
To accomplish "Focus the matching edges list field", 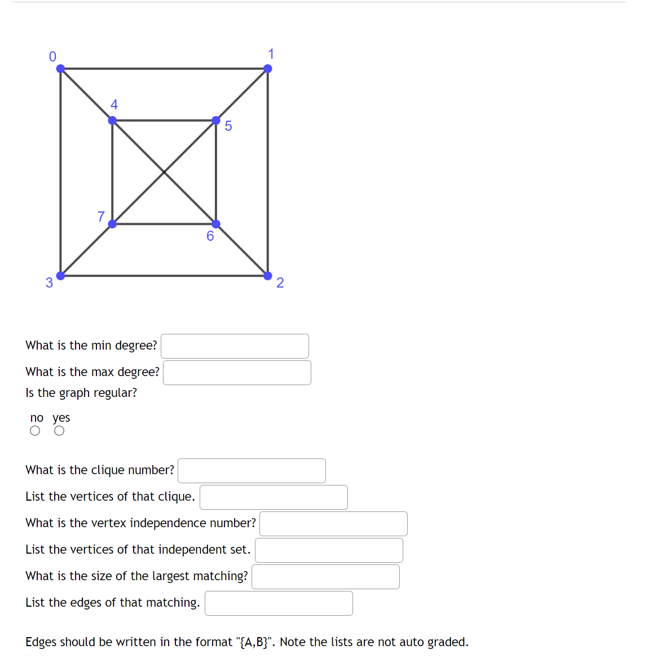I will (279, 603).
